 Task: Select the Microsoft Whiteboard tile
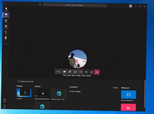click(128, 94)
